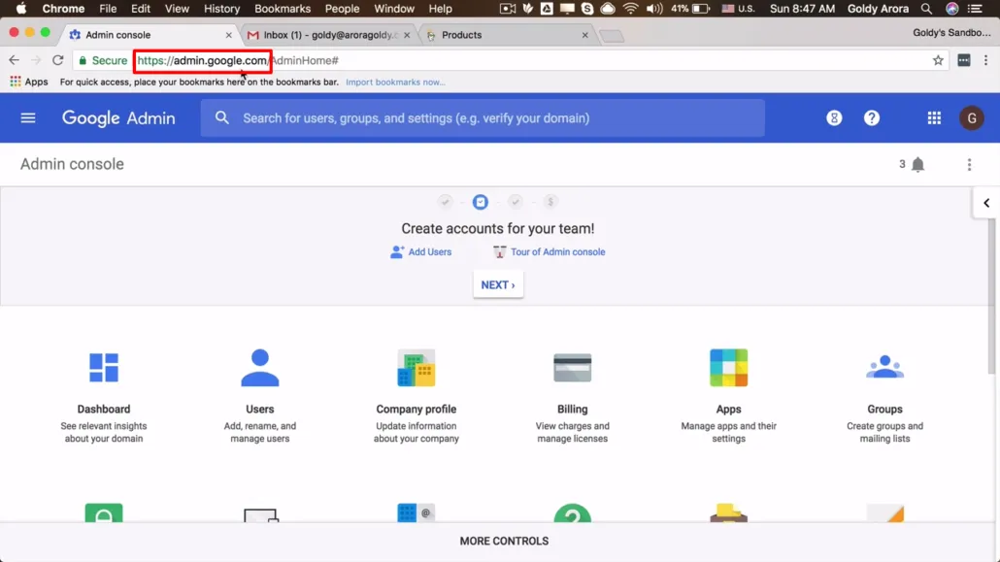Open the Google apps grid
The image size is (1000, 562).
tap(934, 118)
